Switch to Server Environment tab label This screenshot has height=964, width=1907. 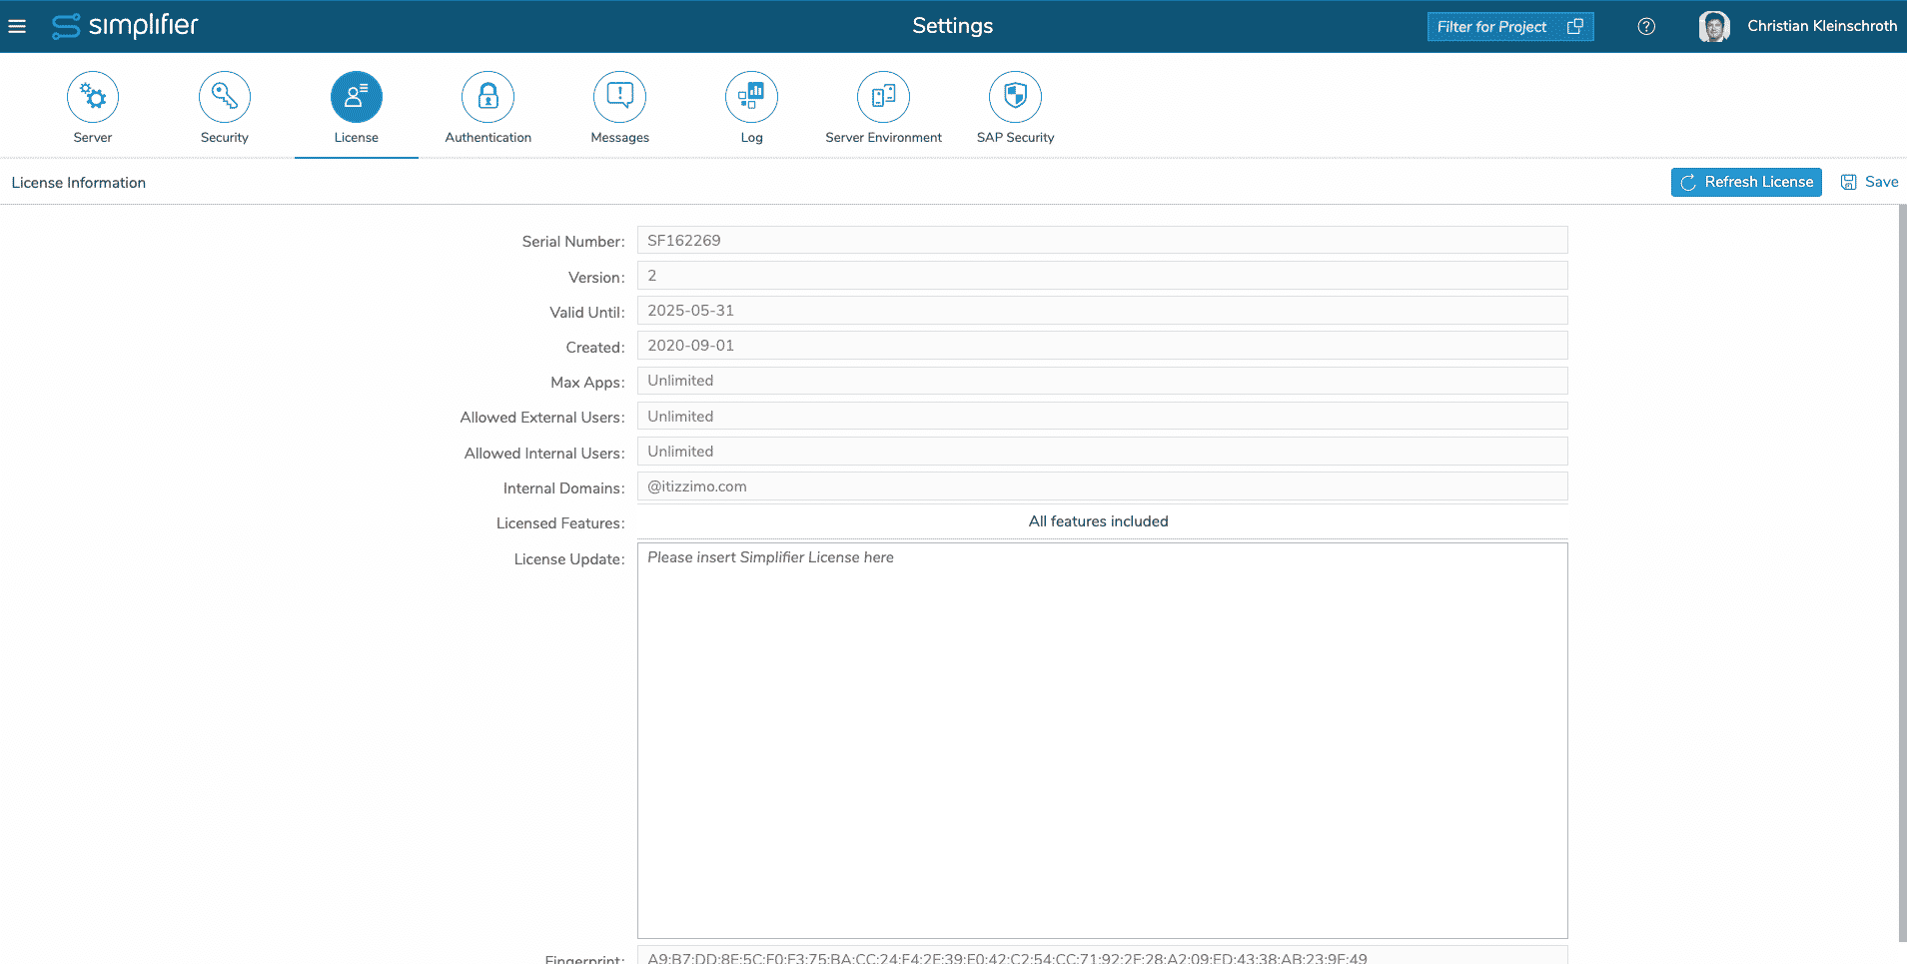tap(884, 138)
